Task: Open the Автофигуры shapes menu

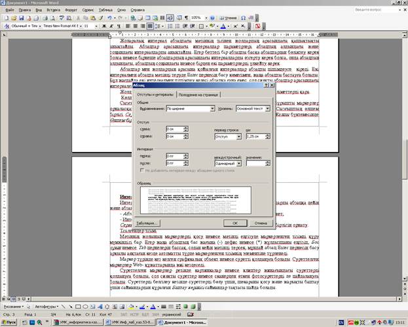Action: 44,305
